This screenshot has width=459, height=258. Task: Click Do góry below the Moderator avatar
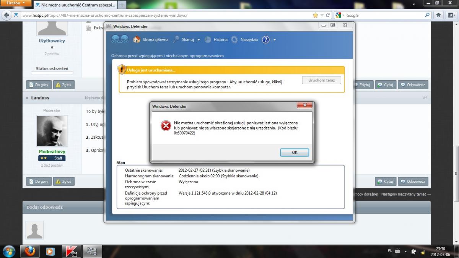click(x=39, y=182)
